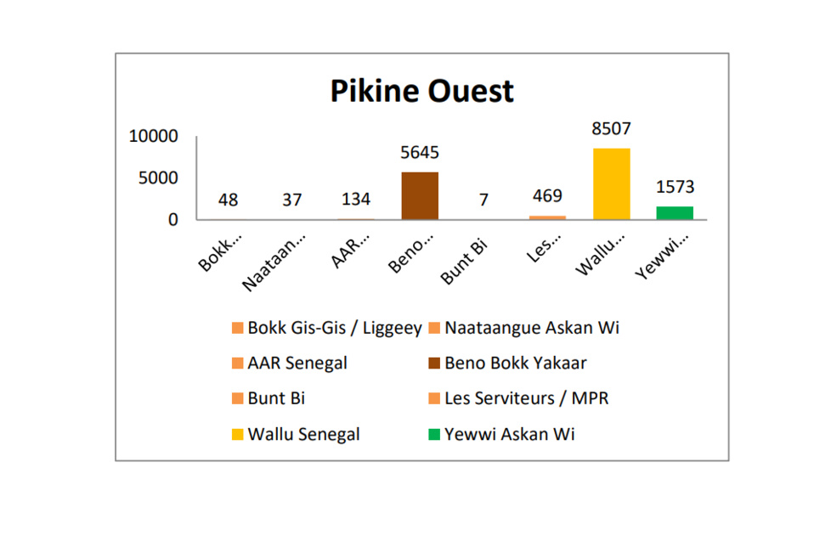Click the "AAR..." x-axis label
Image resolution: width=831 pixels, height=541 pixels.
point(350,250)
